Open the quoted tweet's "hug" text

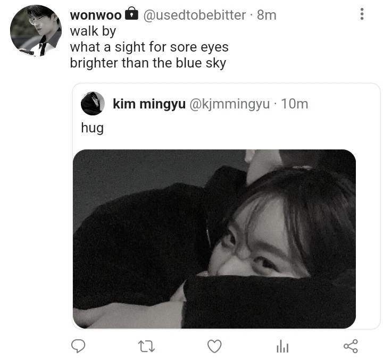pyautogui.click(x=93, y=128)
